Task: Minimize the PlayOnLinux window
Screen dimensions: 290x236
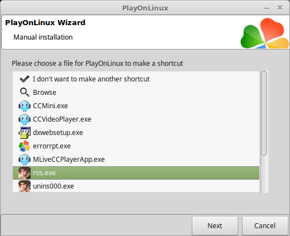Action: pyautogui.click(x=267, y=8)
